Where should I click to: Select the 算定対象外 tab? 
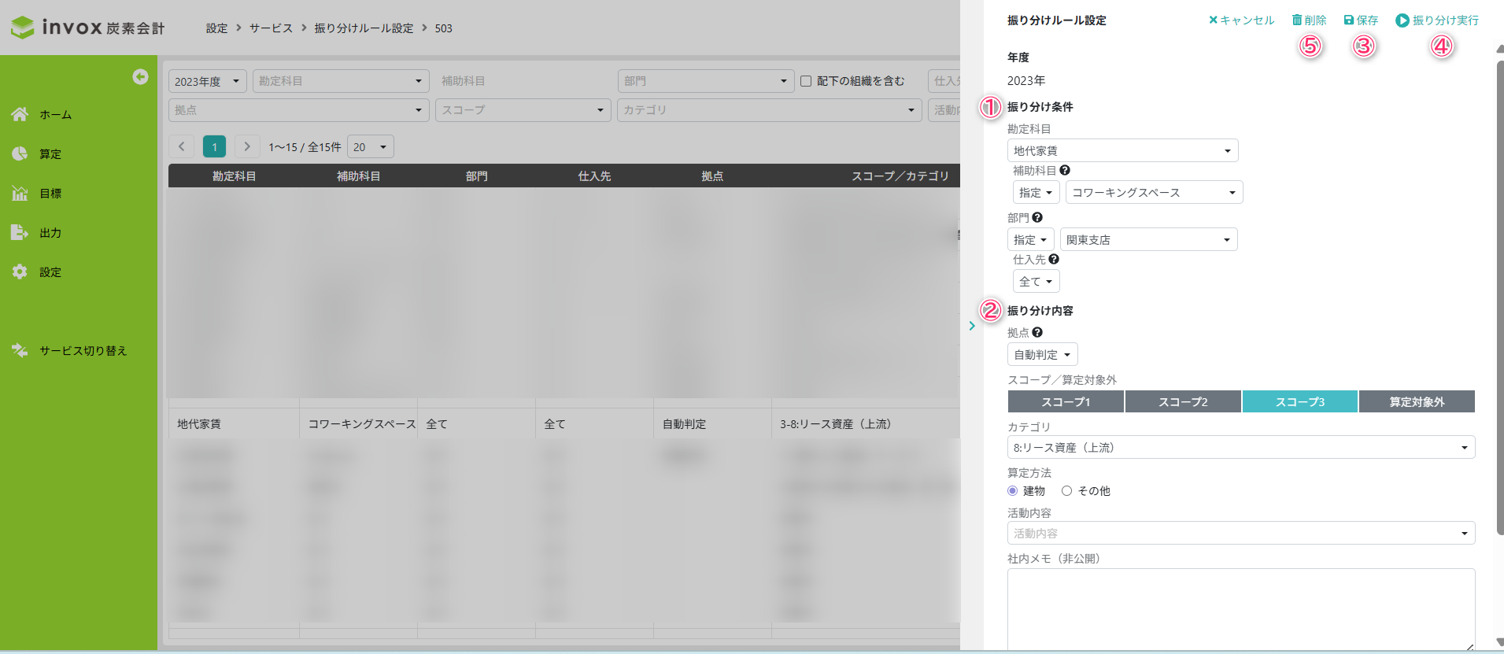click(x=1416, y=401)
